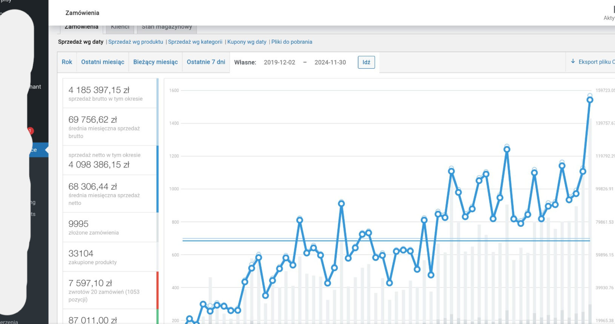
Task: Open Sprzedaż wg produktu report
Action: [135, 42]
